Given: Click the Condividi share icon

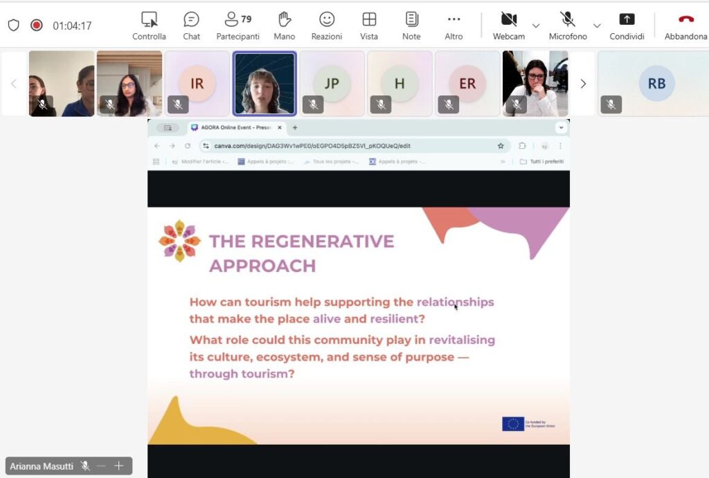Looking at the screenshot, I should 627,26.
